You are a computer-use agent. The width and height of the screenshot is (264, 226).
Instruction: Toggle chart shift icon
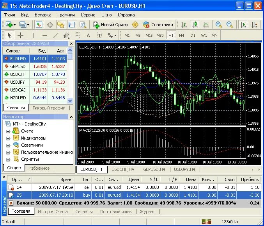point(254,25)
